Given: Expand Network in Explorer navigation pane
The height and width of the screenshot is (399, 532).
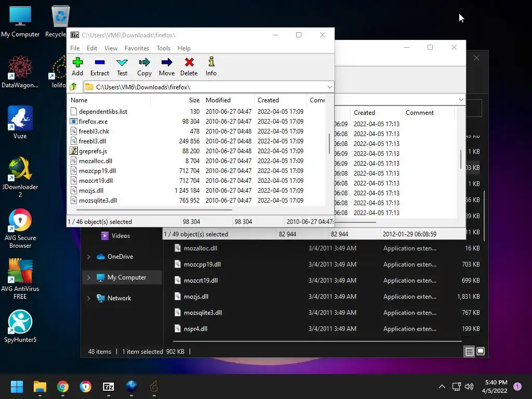Looking at the screenshot, I should tap(88, 298).
